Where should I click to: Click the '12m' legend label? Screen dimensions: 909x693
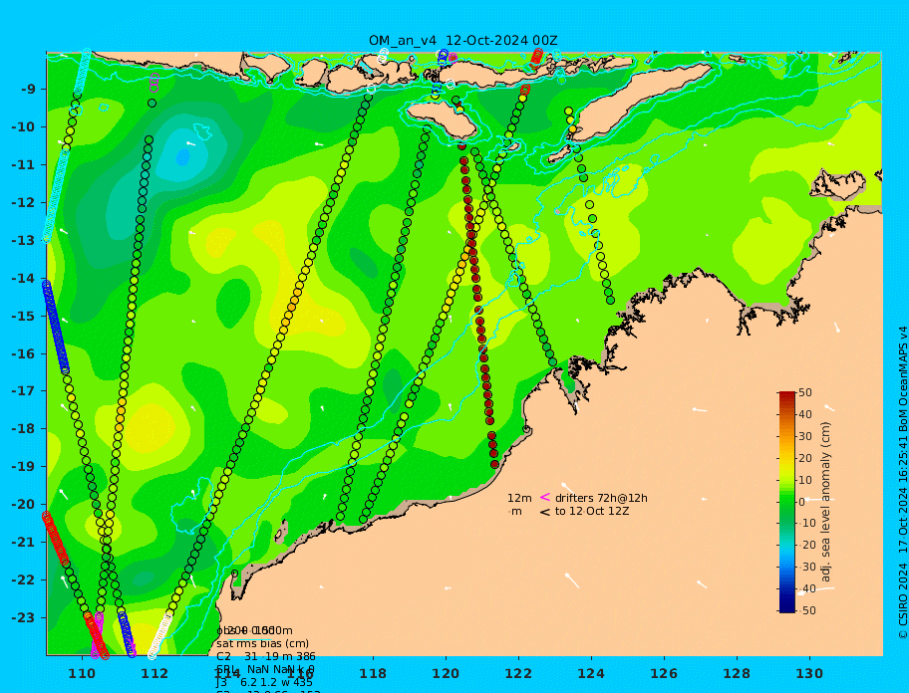(519, 498)
